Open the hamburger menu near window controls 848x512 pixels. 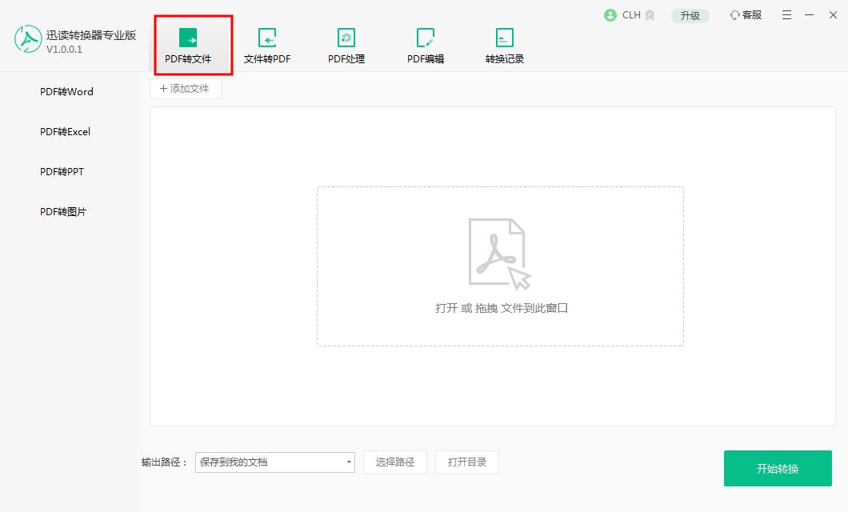pos(786,14)
